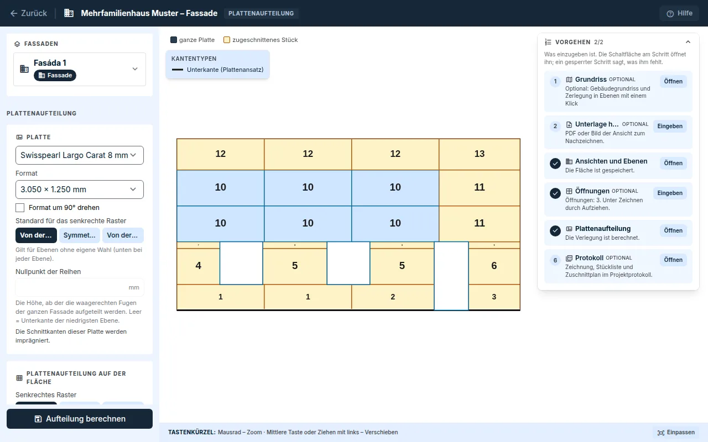This screenshot has height=442, width=708.
Task: Select the light-blue last 'Von der…' option
Action: click(123, 235)
